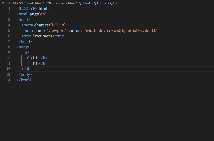The height and width of the screenshot is (141, 214).
Task: Open the 329 folder breadcrumb
Action: coord(48,3)
